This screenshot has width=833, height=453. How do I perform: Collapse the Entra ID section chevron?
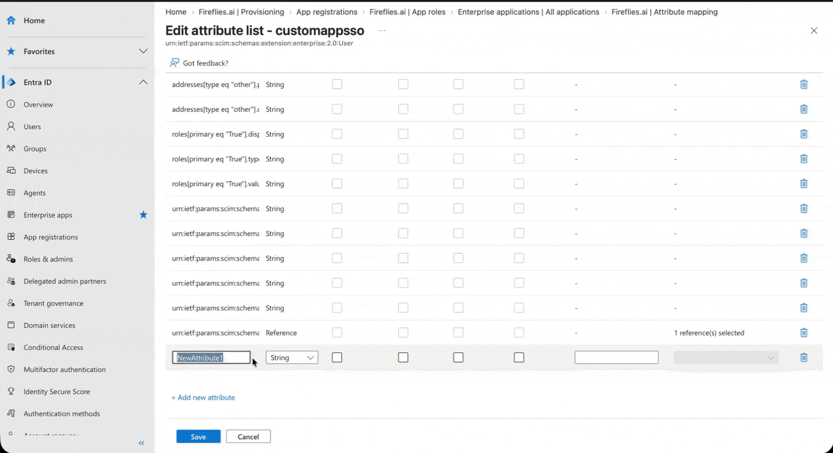click(x=143, y=82)
